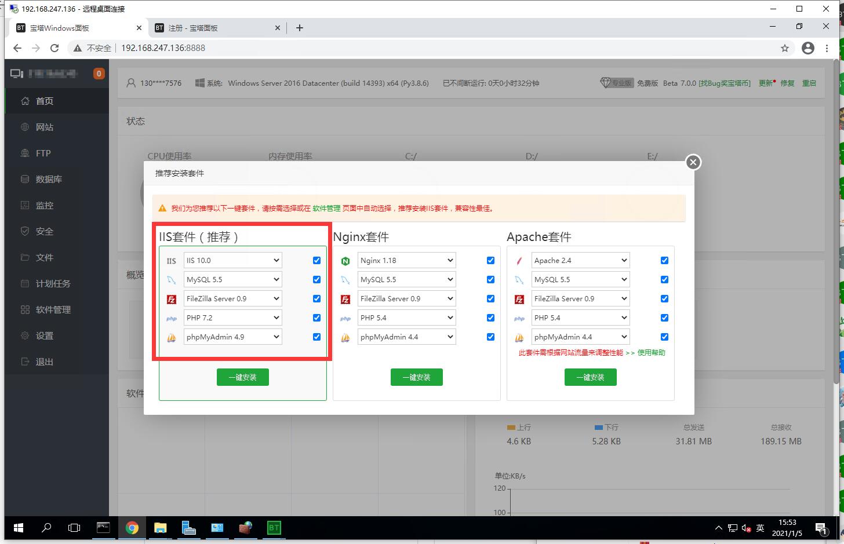Click the Apache feather icon
This screenshot has height=544, width=844.
[x=519, y=261]
